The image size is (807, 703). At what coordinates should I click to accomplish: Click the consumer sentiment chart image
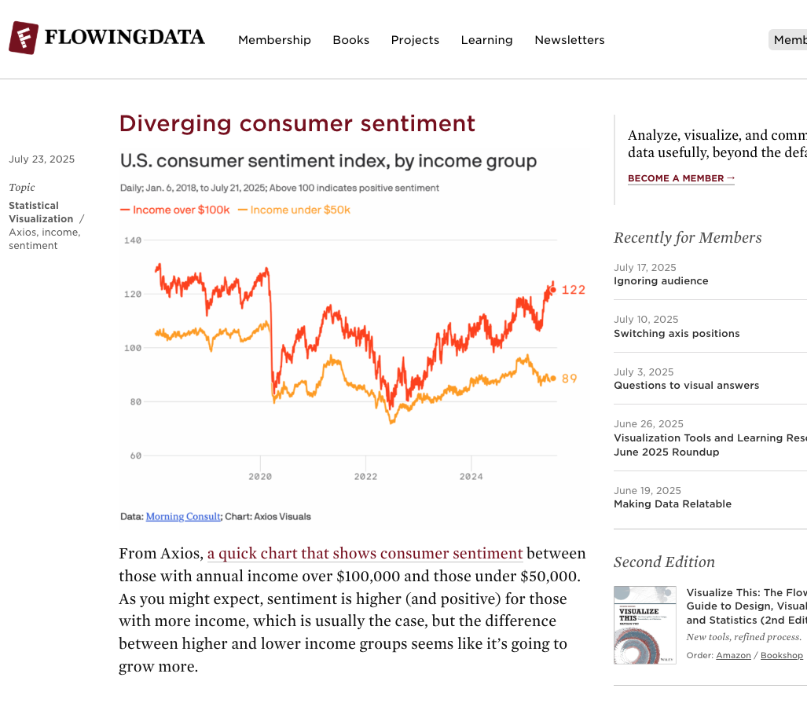tap(352, 338)
